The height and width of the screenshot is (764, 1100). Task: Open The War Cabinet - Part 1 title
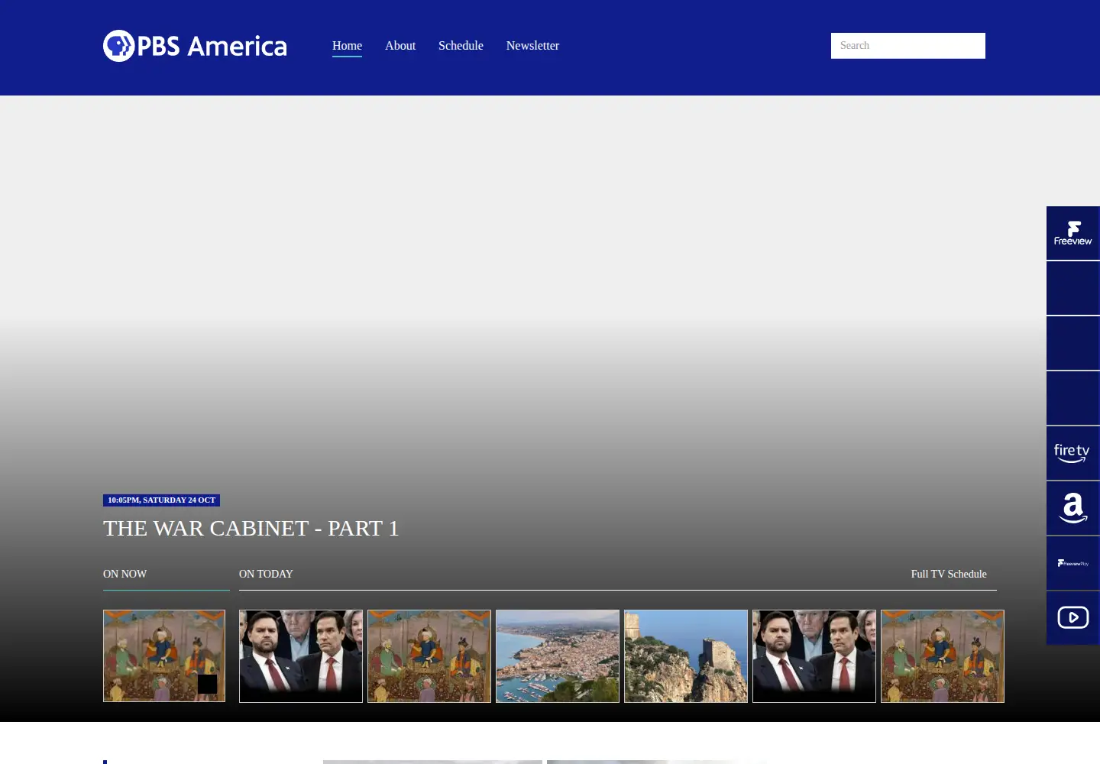click(251, 528)
